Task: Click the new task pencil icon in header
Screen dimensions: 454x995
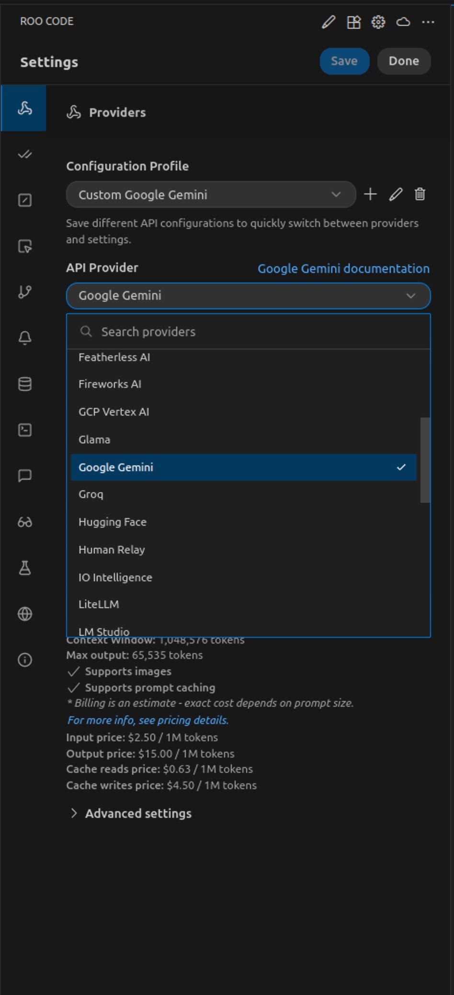Action: 329,22
